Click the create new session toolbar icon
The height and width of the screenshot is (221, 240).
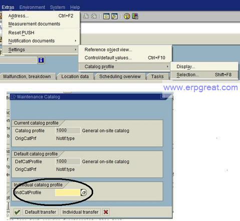[x=106, y=16]
